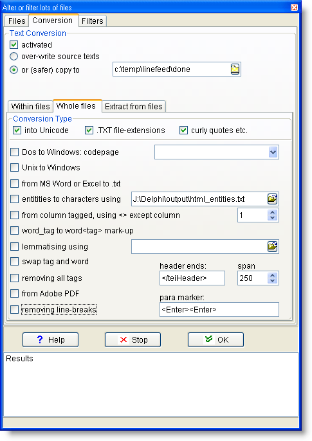Decrease except column spinner value

coord(272,218)
